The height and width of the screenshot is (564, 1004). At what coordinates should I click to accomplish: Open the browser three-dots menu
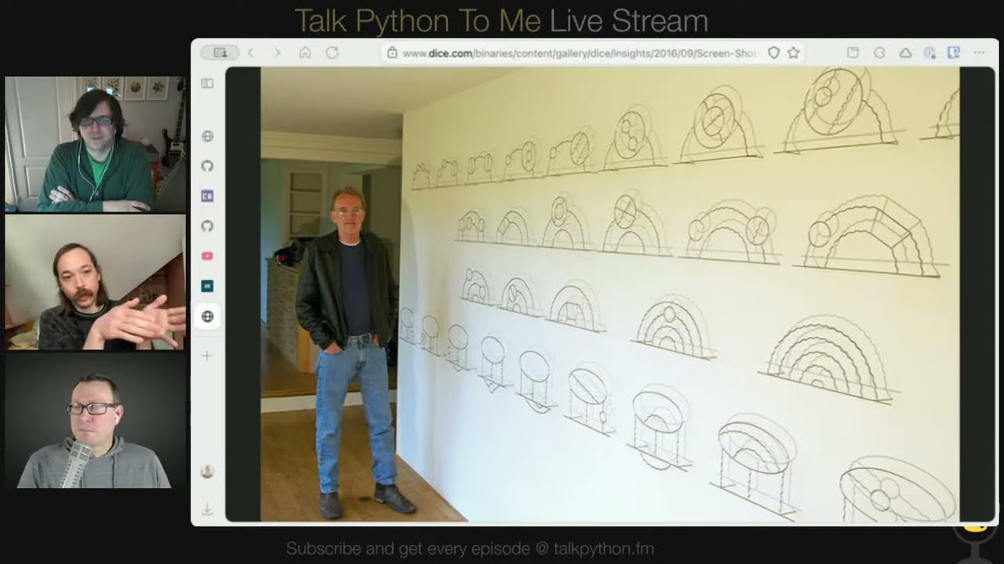[979, 52]
